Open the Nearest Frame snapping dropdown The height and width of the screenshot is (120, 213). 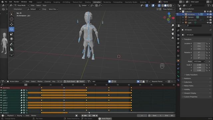(x=159, y=81)
